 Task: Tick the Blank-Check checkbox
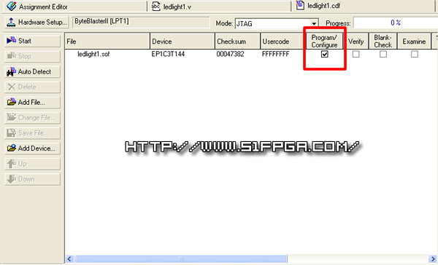pos(383,54)
